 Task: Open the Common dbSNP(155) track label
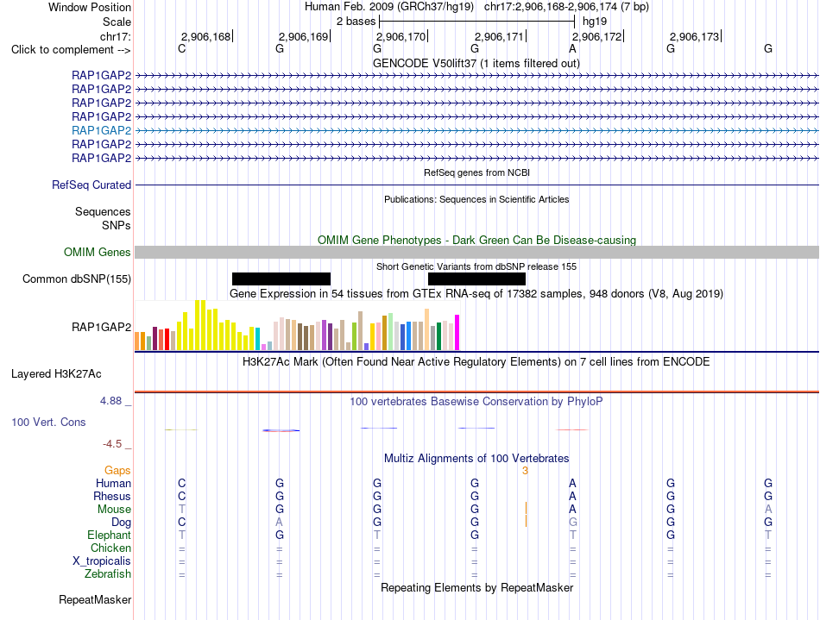[x=77, y=279]
